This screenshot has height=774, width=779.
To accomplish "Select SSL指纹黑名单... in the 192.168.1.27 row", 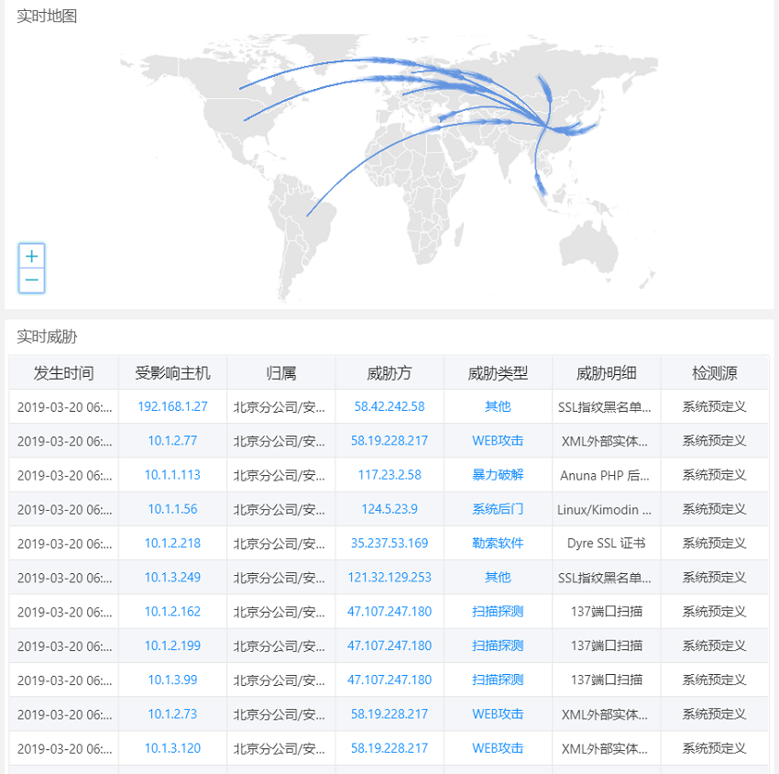I will click(605, 407).
